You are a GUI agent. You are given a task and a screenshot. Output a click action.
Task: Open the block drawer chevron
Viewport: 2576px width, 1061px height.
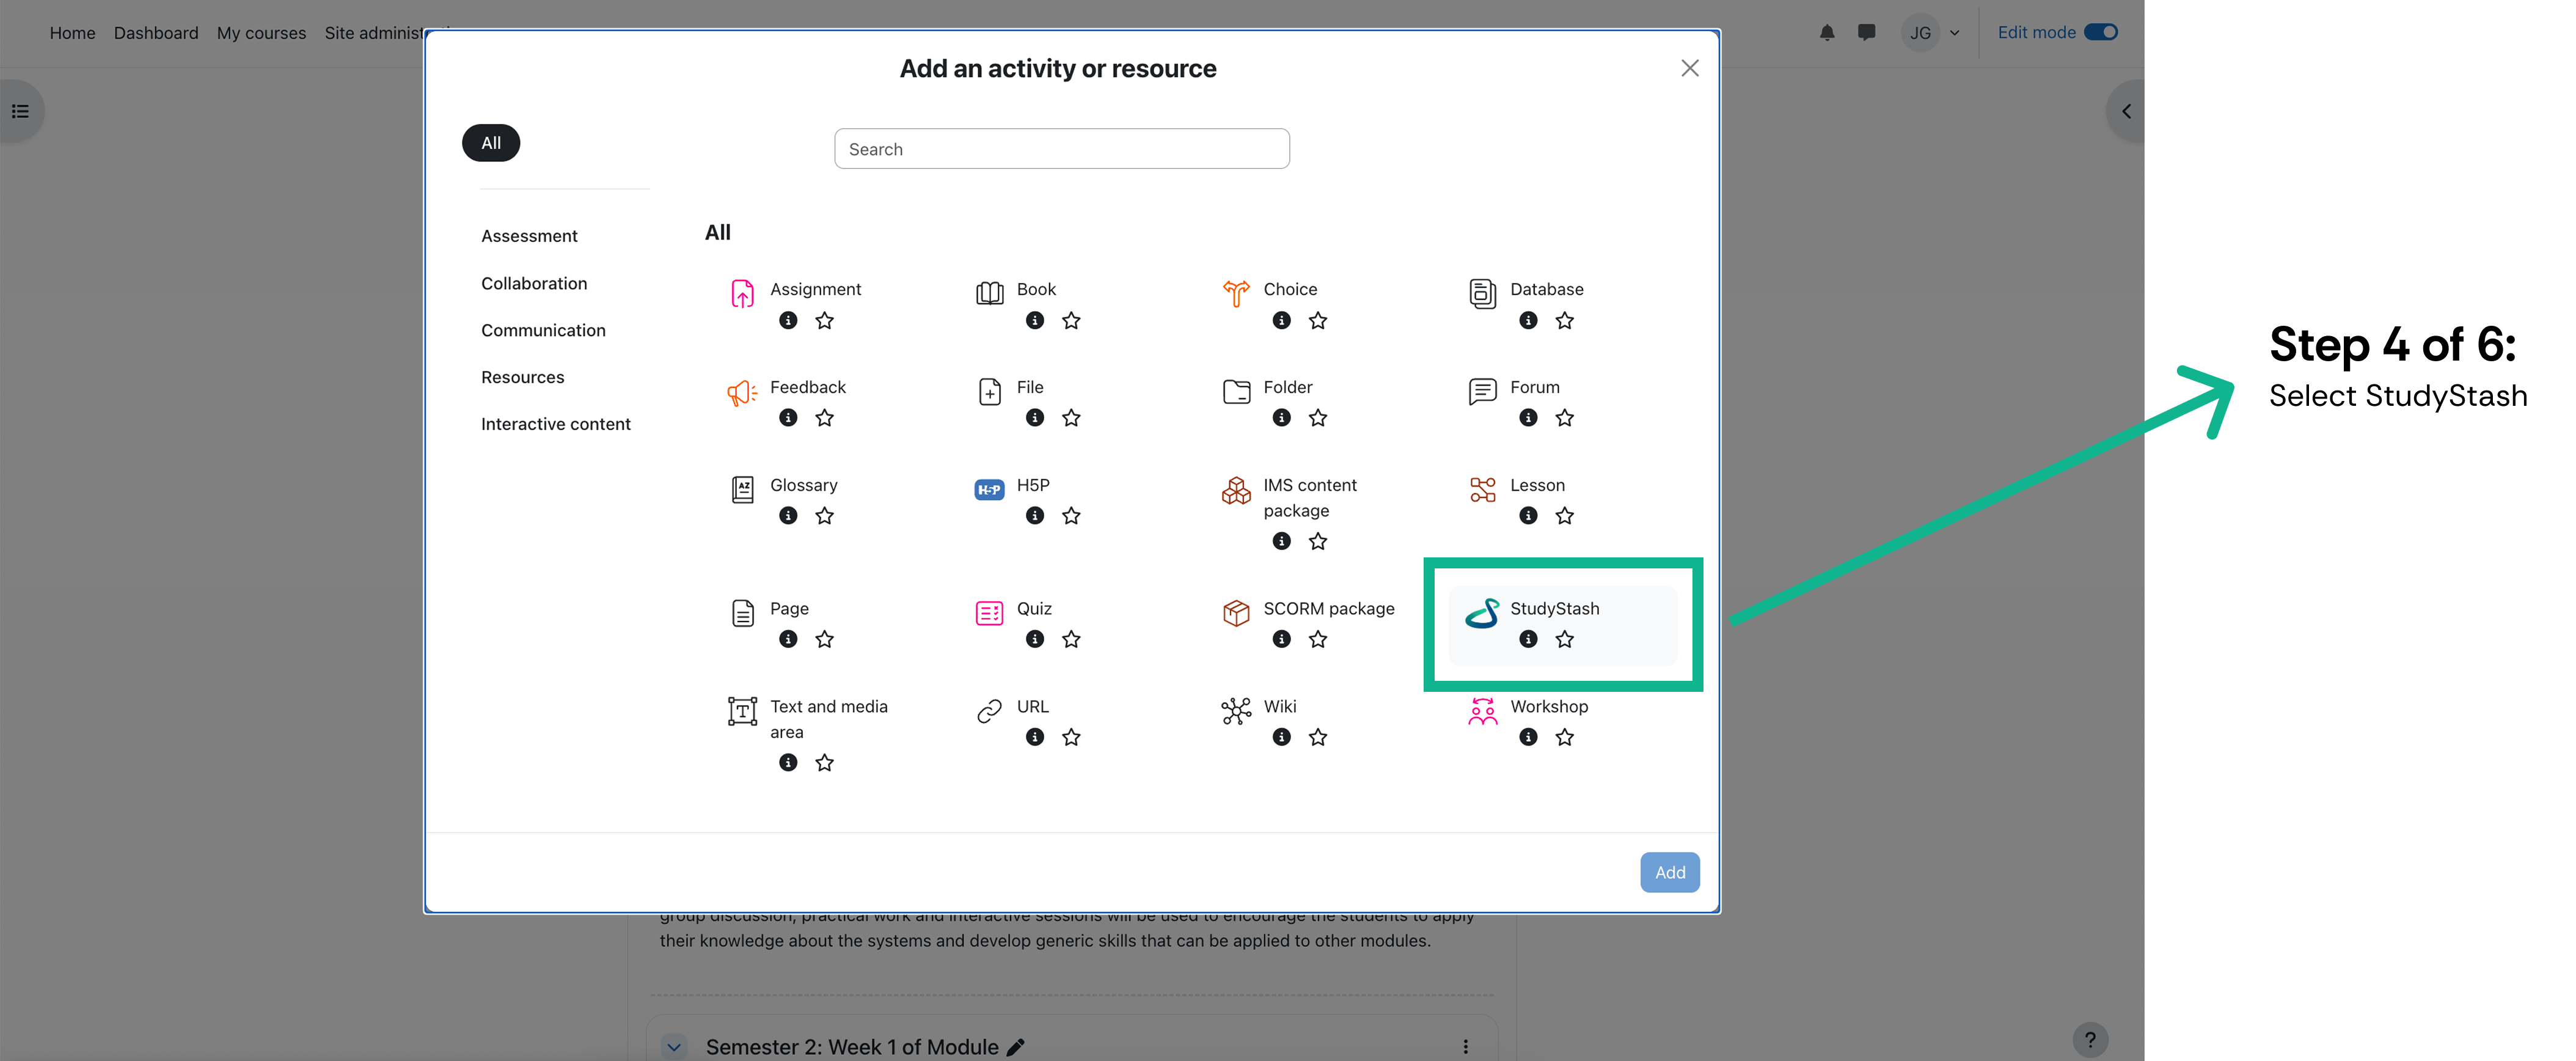pos(2126,111)
